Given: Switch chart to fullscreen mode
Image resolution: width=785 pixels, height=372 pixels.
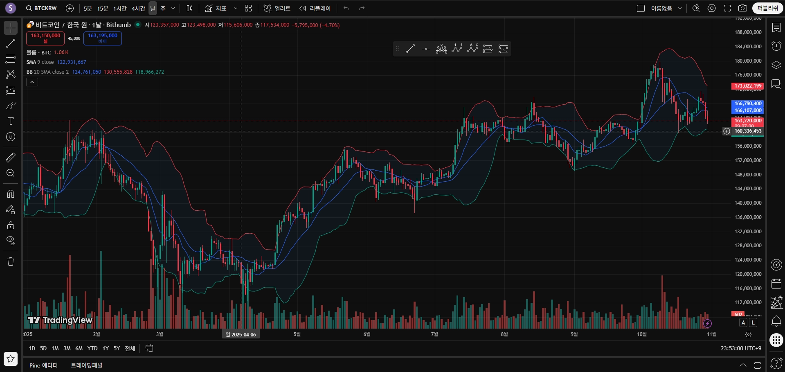Looking at the screenshot, I should point(727,8).
